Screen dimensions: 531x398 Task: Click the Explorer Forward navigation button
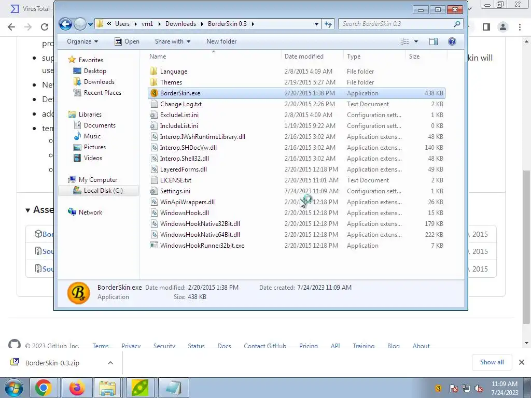click(x=80, y=24)
